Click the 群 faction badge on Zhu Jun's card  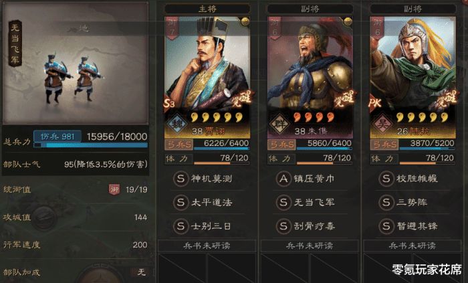point(280,124)
